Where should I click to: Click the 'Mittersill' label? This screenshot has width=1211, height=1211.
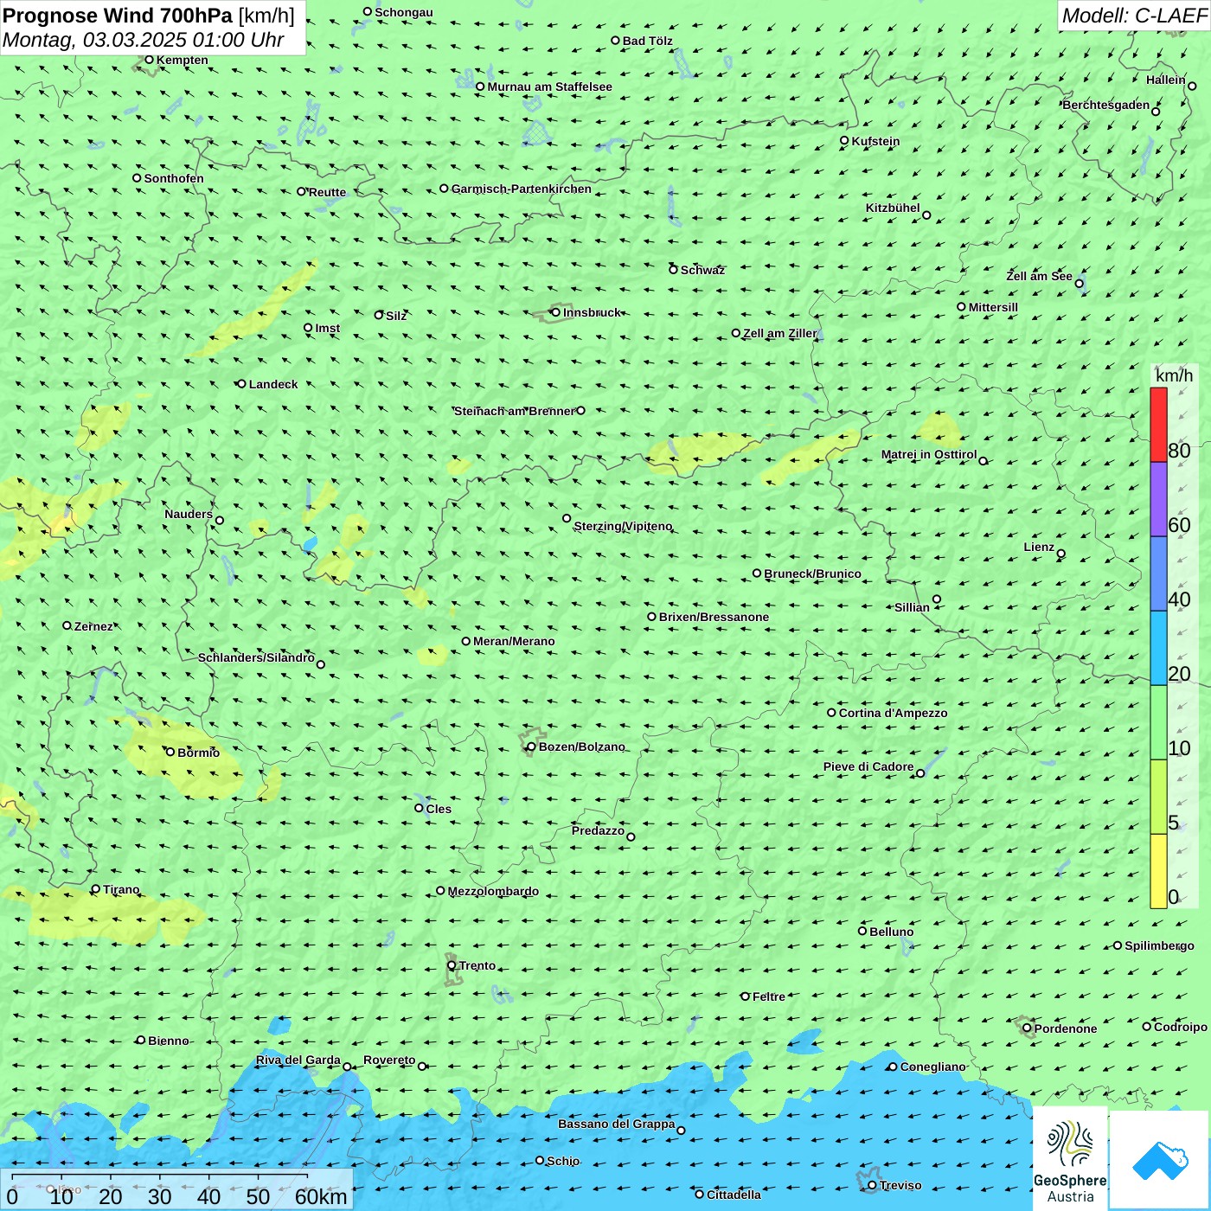(x=993, y=307)
